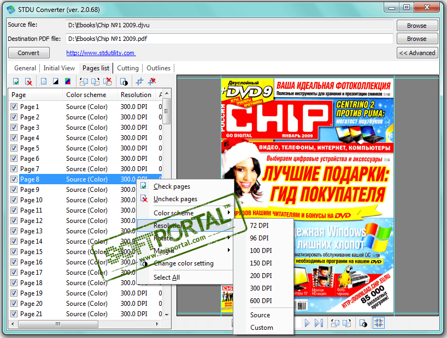Select 300 DPI resolution

pyautogui.click(x=263, y=288)
